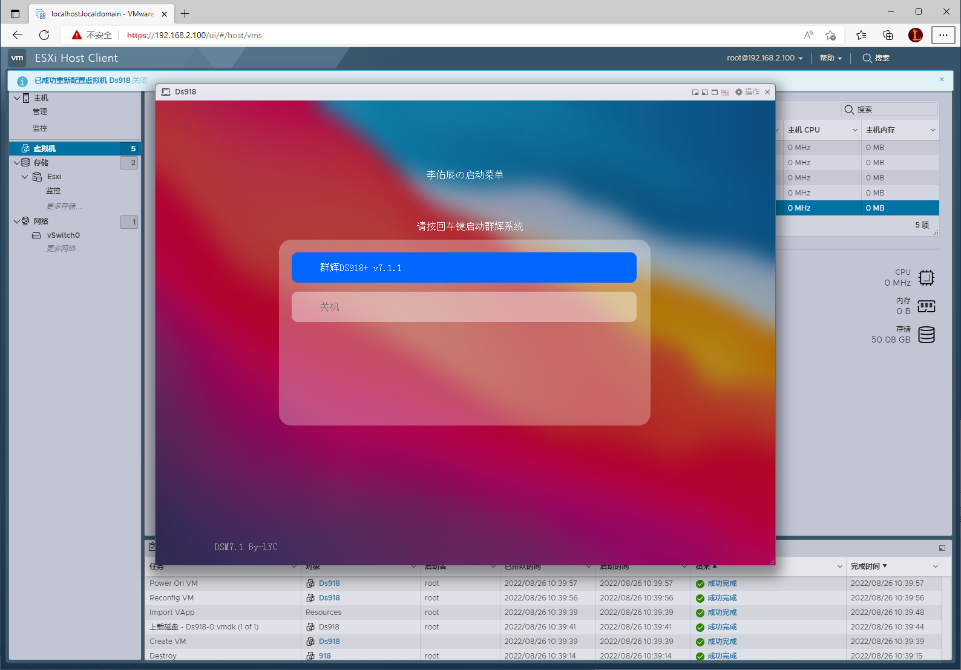Open Edge favorites list icon
The image size is (961, 670).
point(861,35)
